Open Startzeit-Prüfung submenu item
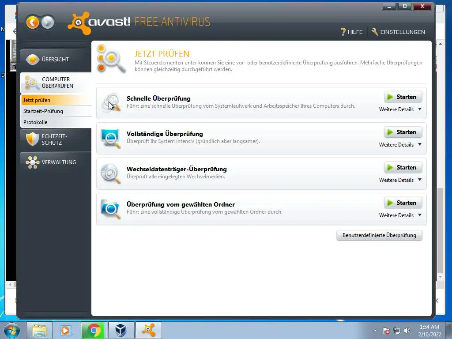Screen dimensions: 452x339 [56, 111]
